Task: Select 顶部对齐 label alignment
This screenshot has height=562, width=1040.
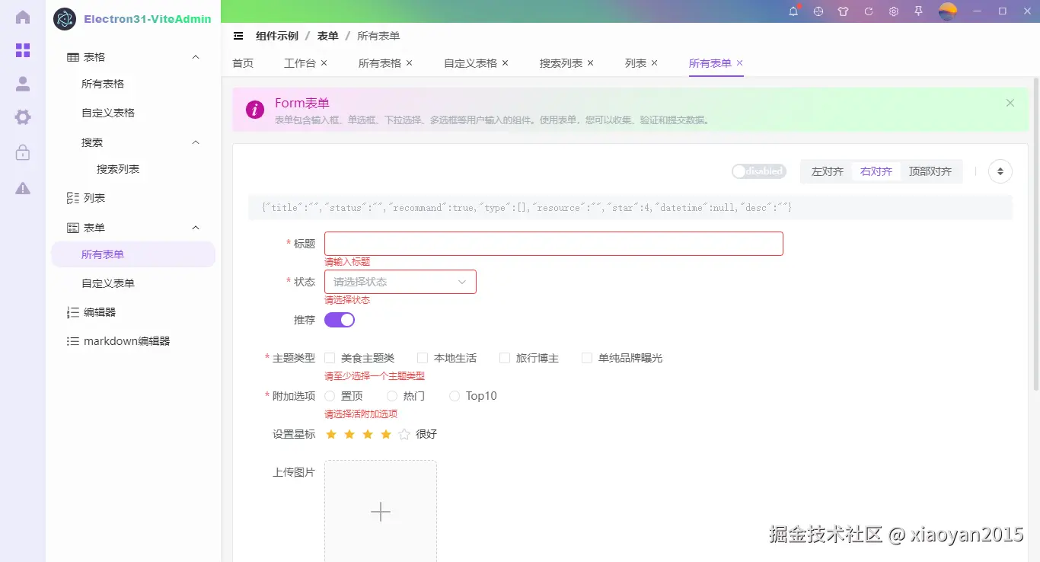Action: [x=930, y=171]
